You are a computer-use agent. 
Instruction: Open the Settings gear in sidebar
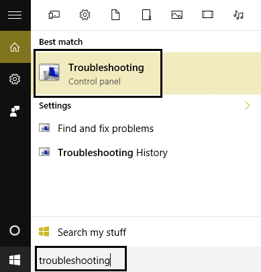[15, 79]
